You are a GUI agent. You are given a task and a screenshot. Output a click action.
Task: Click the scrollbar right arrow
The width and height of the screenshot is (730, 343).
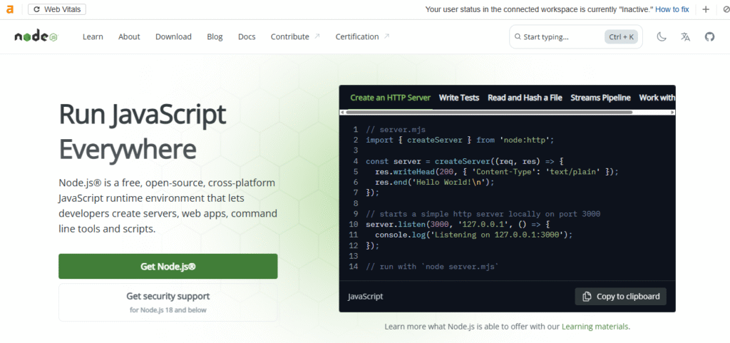[x=673, y=112]
